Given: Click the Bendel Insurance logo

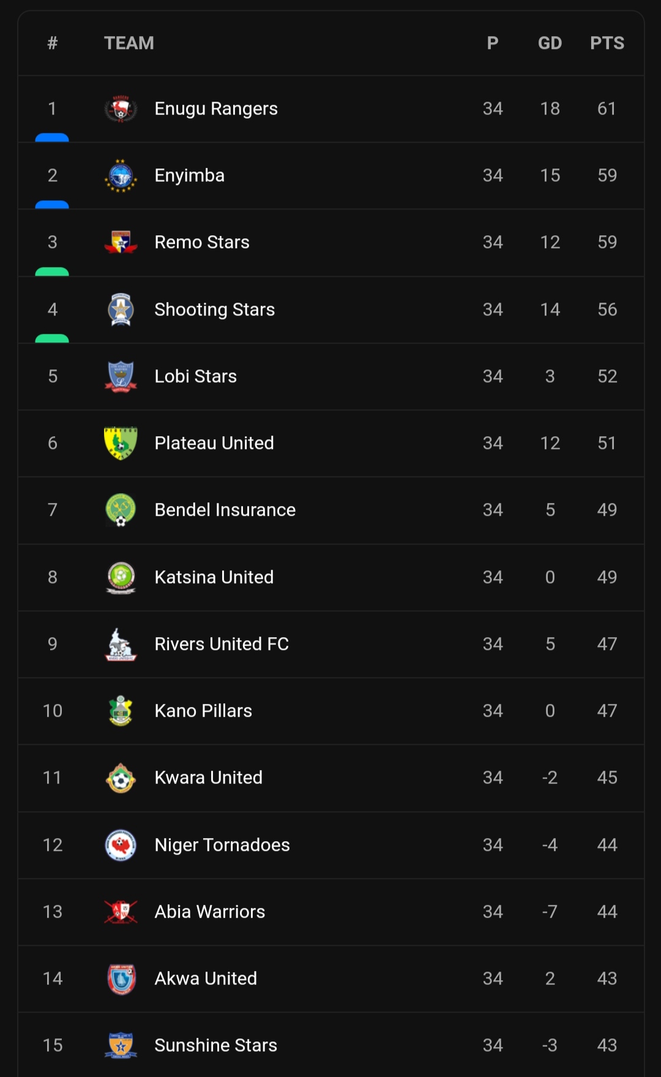Looking at the screenshot, I should point(121,510).
